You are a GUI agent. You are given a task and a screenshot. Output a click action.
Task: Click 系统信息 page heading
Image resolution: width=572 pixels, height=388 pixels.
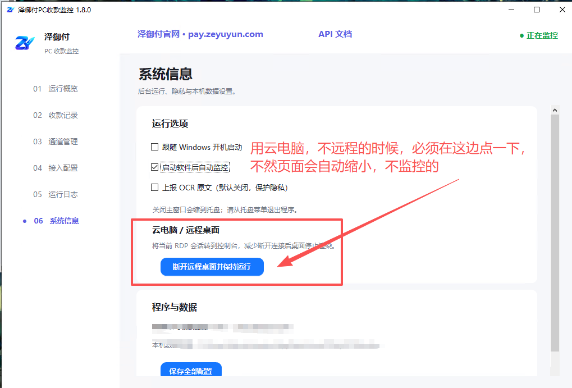point(165,74)
